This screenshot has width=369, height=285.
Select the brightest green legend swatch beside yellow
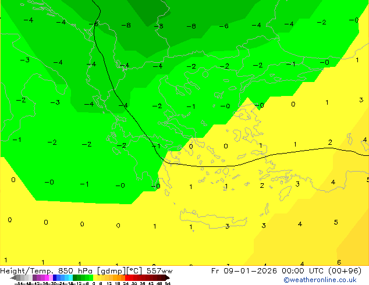pyautogui.click(x=91, y=277)
